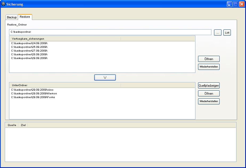Select backup entry 29.09.2009
Screen dimensions: 246x168
[x=29, y=58]
